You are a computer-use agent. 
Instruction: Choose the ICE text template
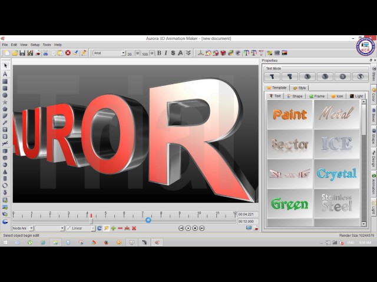pyautogui.click(x=336, y=144)
